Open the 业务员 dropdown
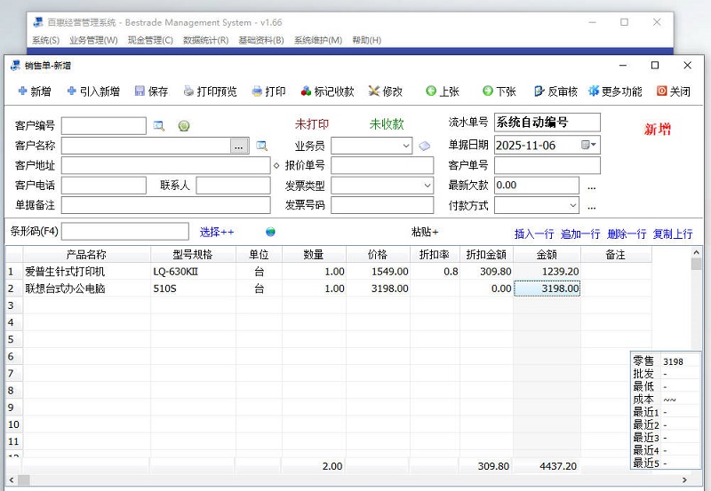 coord(406,146)
